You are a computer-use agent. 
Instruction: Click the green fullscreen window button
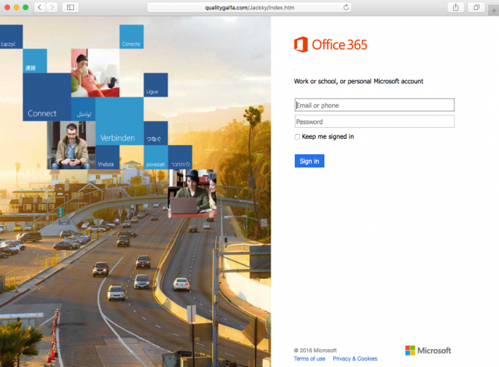tap(26, 7)
